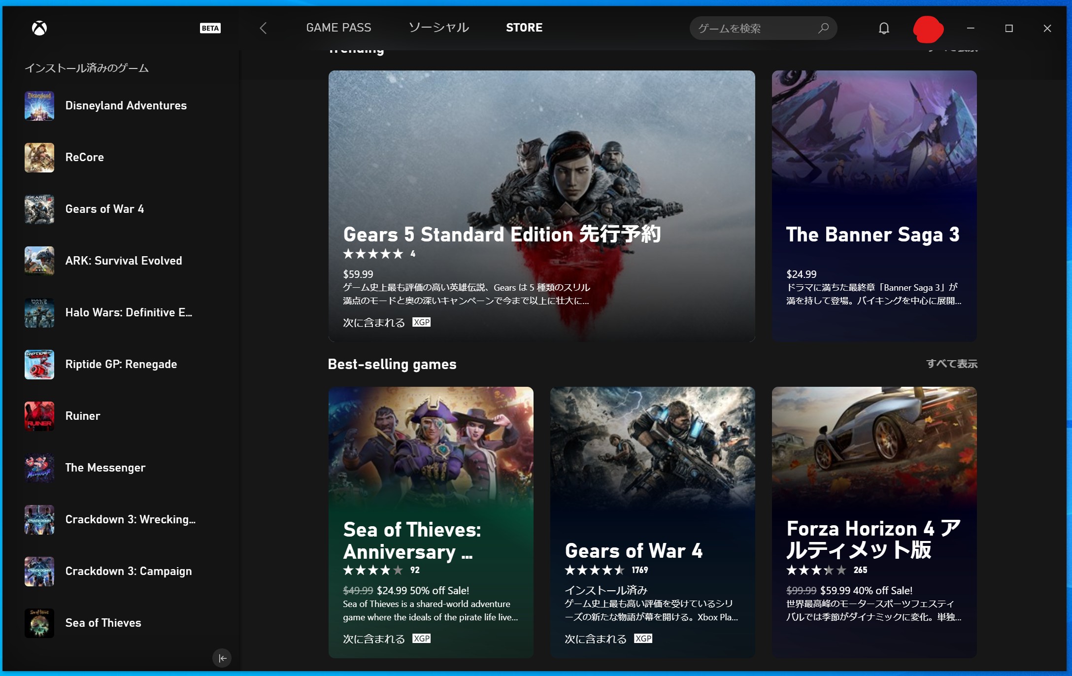Open Sea of Thieves: Anniversary card
The image size is (1072, 676).
[x=431, y=522]
